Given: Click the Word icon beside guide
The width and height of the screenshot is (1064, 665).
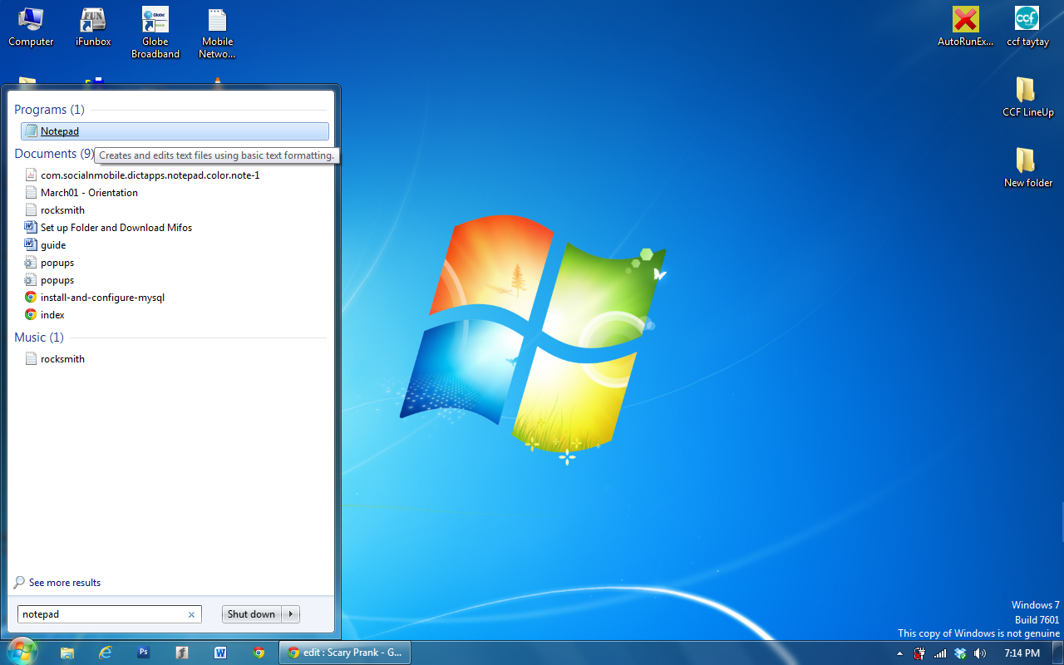Looking at the screenshot, I should 31,245.
